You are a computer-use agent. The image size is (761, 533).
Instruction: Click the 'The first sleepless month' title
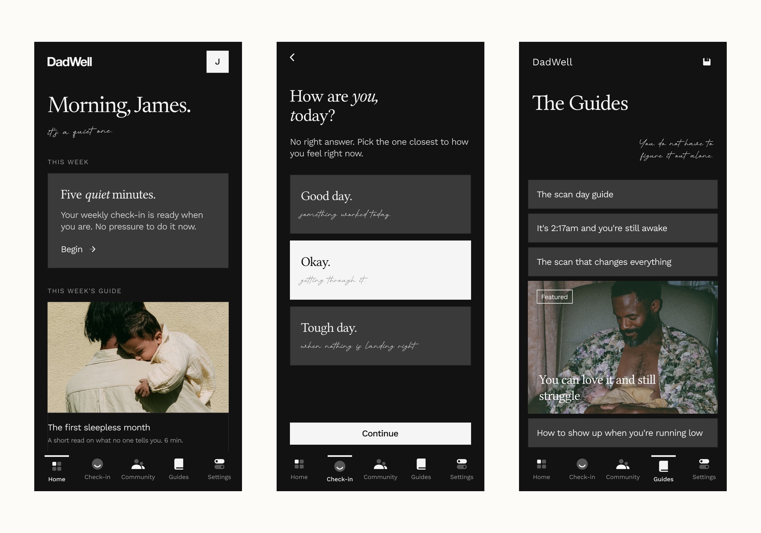point(99,427)
